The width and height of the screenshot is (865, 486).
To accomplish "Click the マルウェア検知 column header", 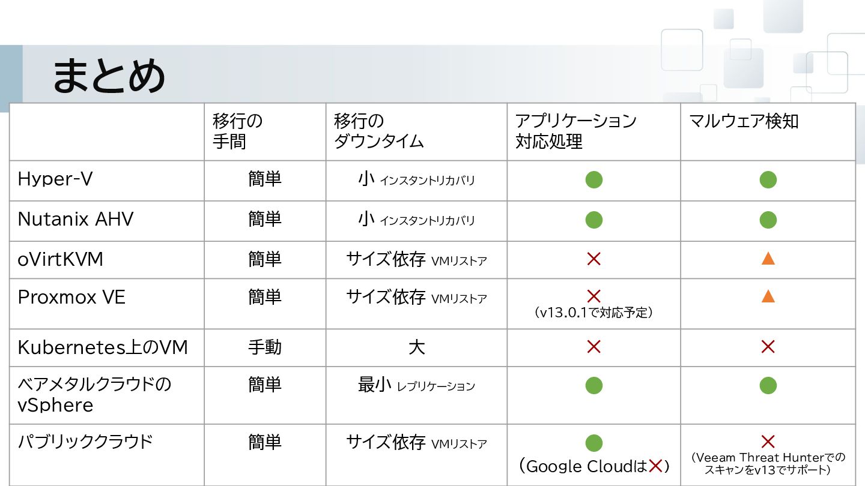I will coord(744,121).
